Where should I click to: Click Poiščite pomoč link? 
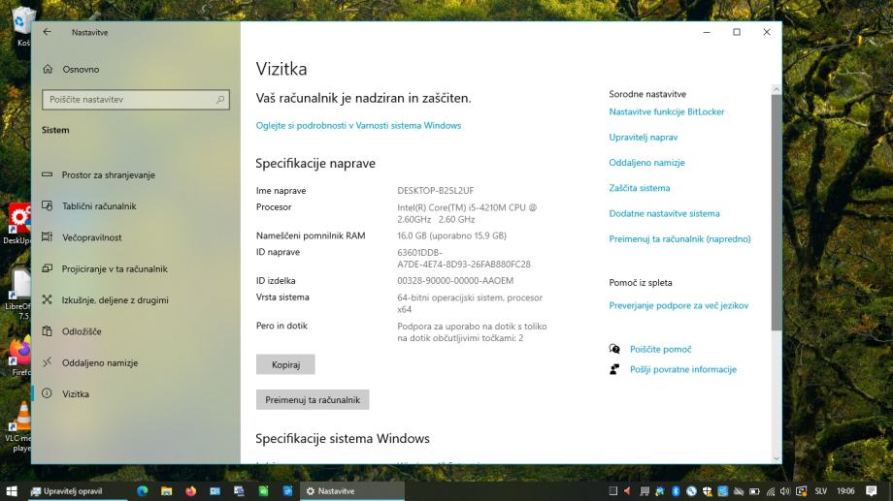point(660,350)
